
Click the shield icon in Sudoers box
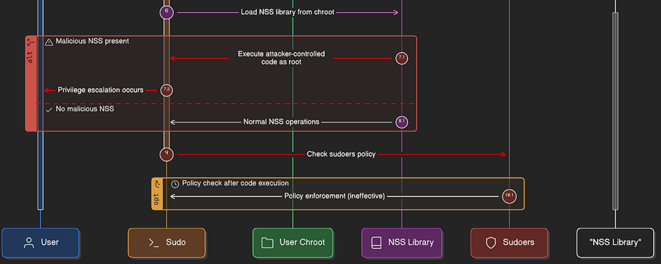point(491,243)
